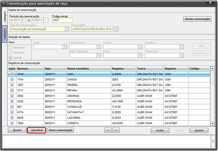This screenshot has height=151, width=218.
Task: Select the registro cell Z-2700
Action: pyautogui.click(x=124, y=85)
